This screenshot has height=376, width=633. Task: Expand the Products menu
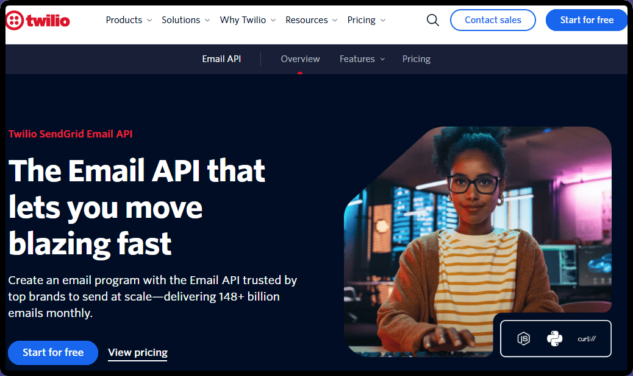click(x=129, y=20)
